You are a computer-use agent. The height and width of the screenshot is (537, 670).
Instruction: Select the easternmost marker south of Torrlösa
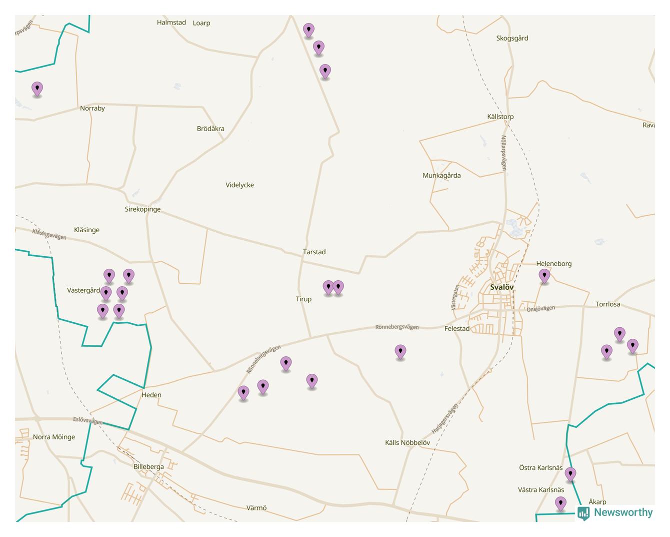[632, 346]
